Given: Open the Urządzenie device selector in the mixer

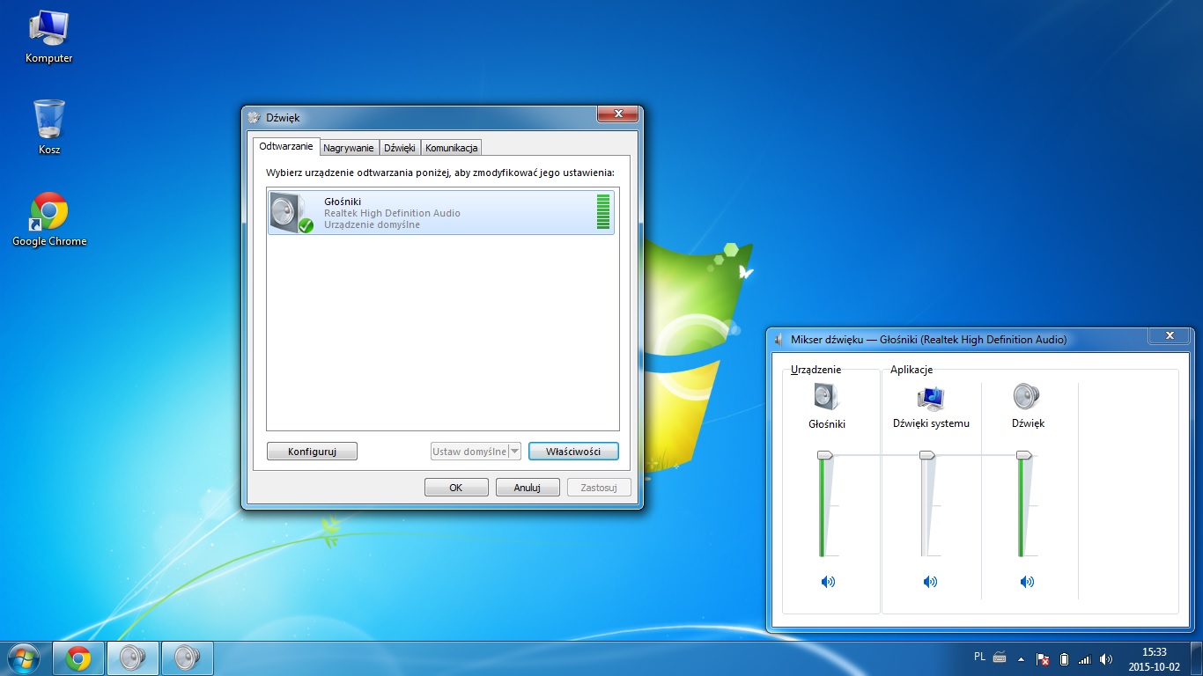Looking at the screenshot, I should (816, 370).
